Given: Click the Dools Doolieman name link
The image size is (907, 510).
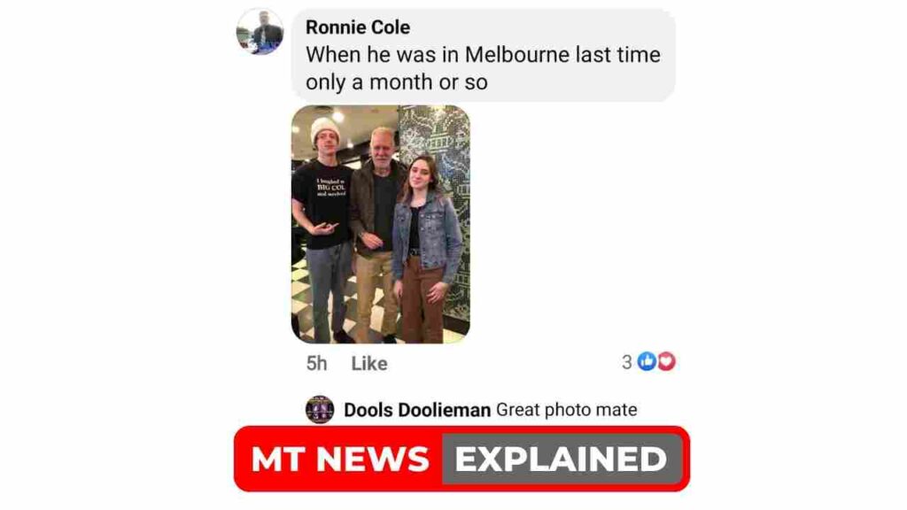Looking at the screenshot, I should (x=417, y=410).
